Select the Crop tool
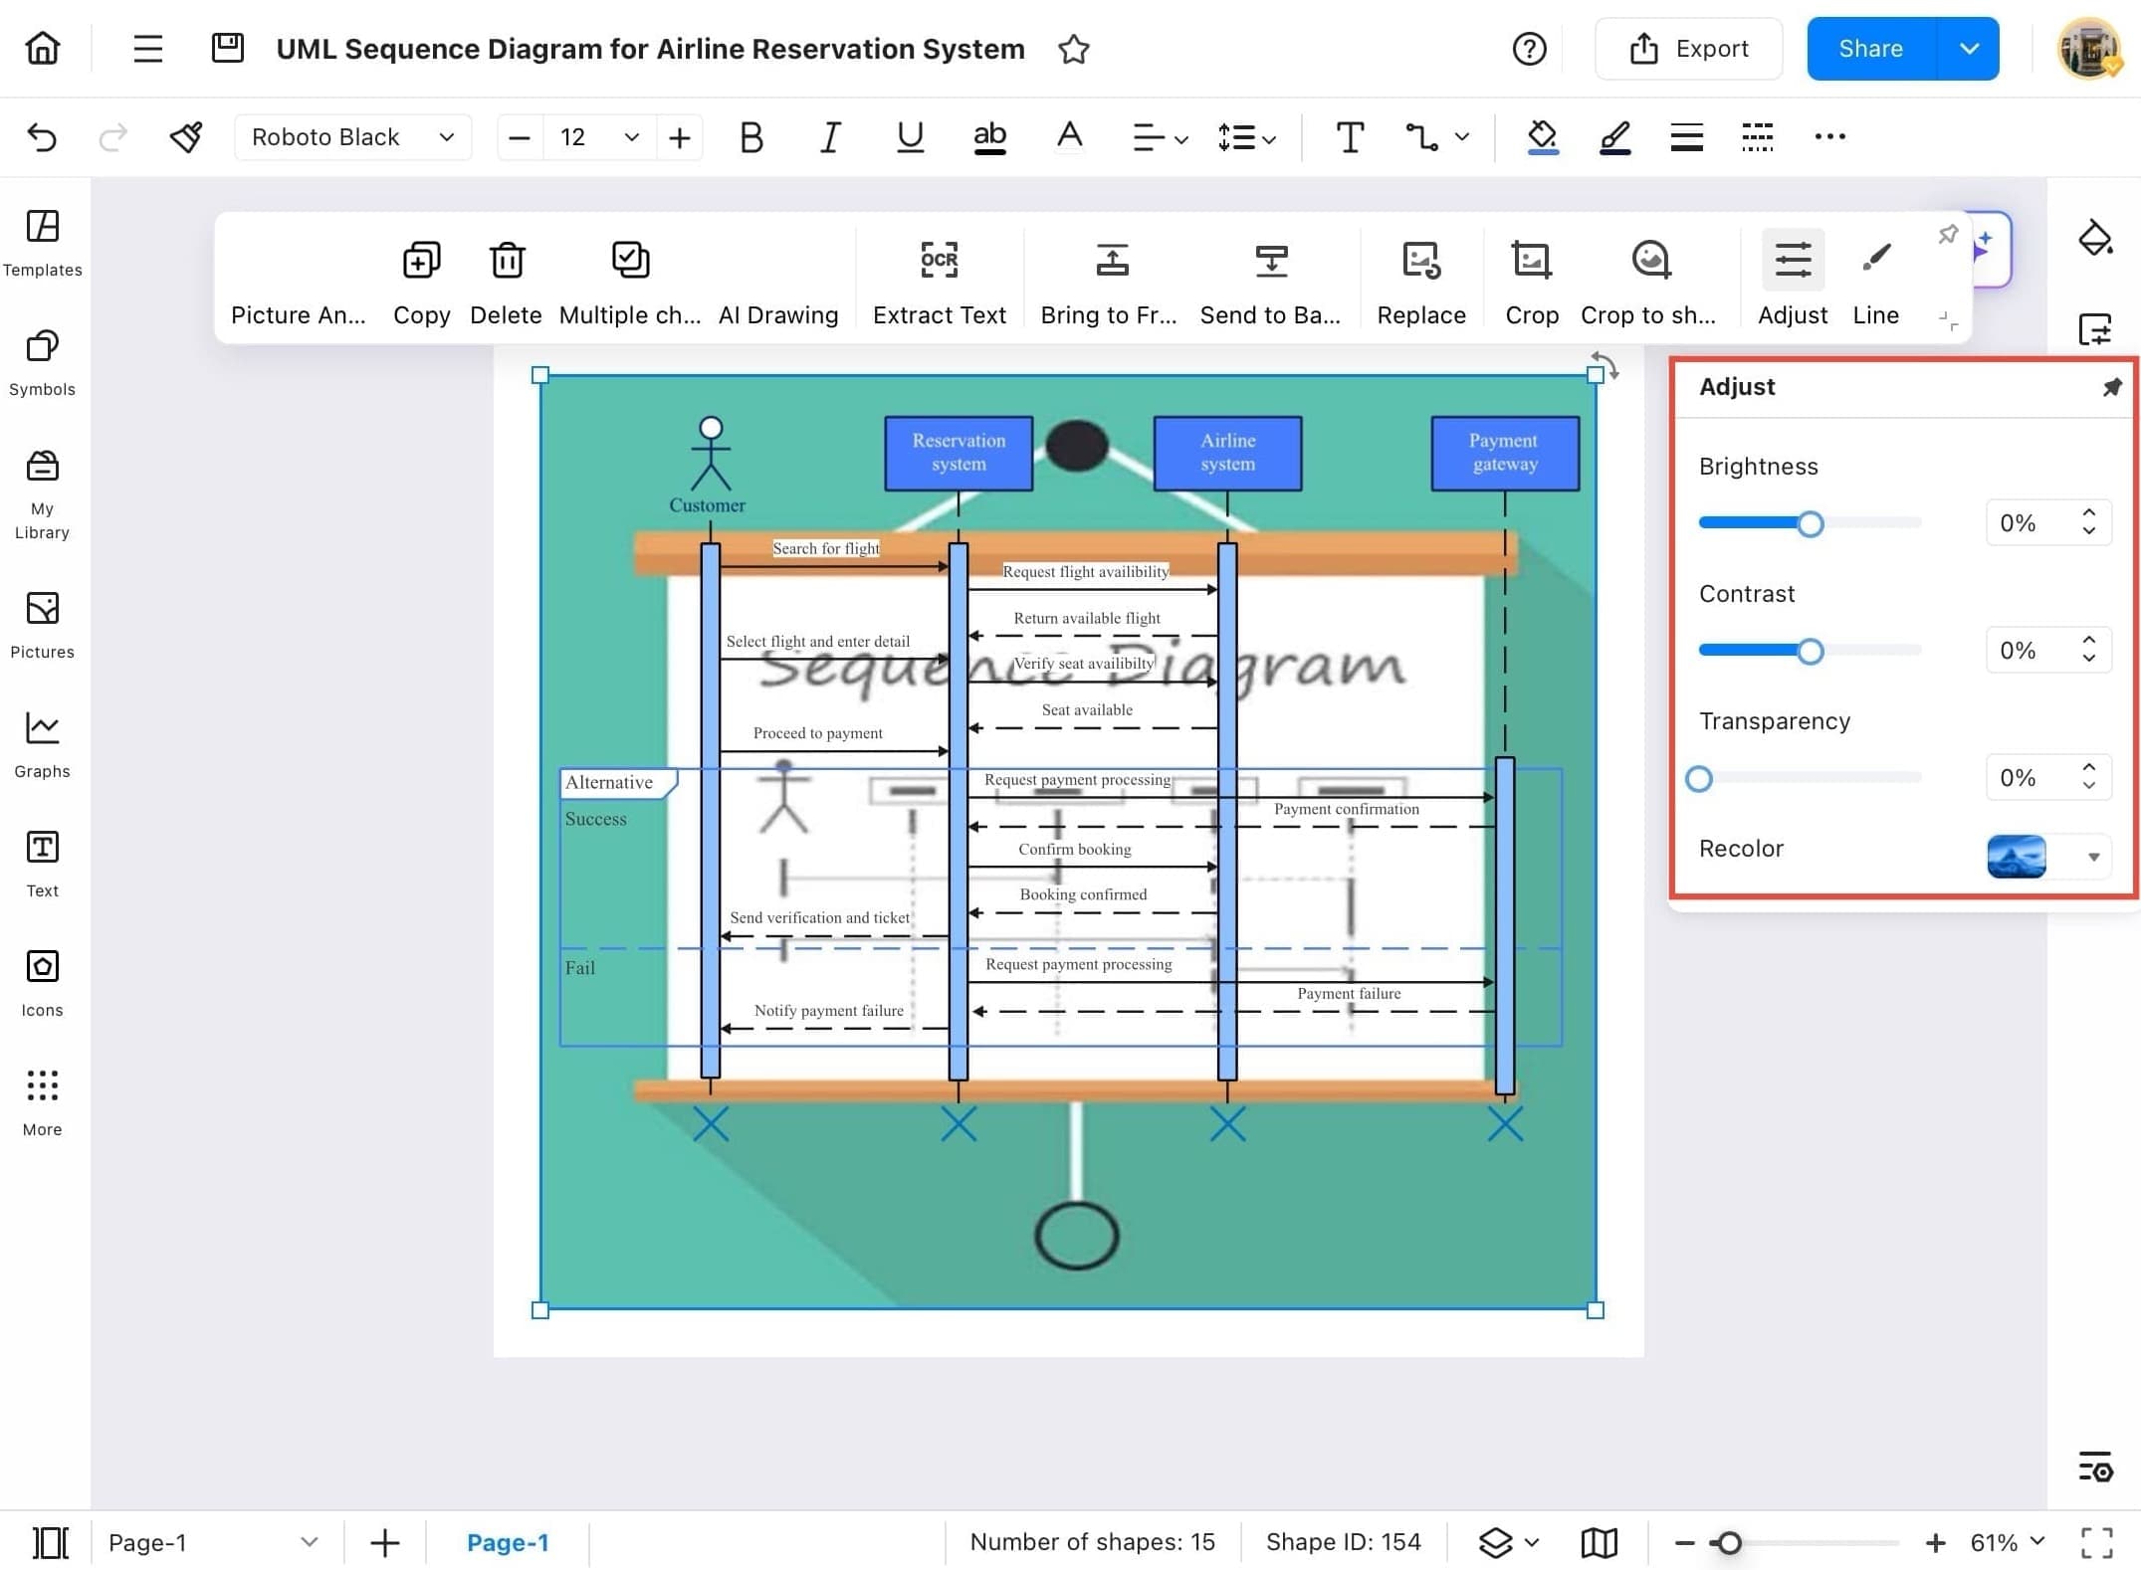The image size is (2141, 1570). tap(1531, 261)
